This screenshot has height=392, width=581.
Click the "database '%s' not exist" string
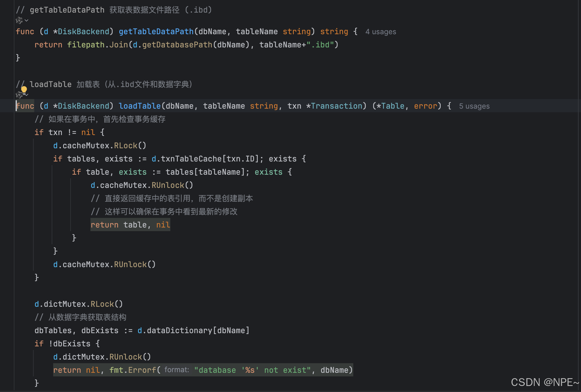pos(252,370)
